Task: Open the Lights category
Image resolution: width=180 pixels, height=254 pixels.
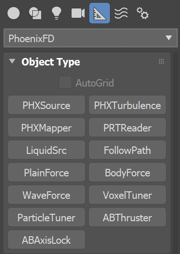Action: pos(57,13)
